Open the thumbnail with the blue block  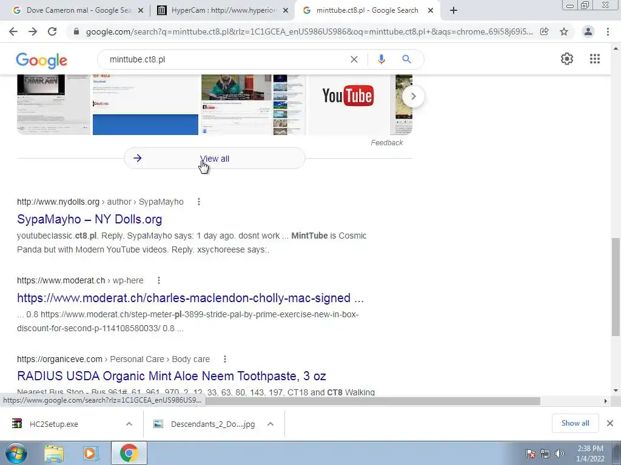point(146,104)
